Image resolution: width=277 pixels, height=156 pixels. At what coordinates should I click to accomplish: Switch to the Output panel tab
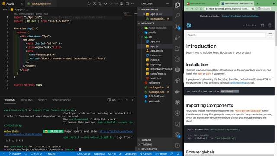coord(42,100)
